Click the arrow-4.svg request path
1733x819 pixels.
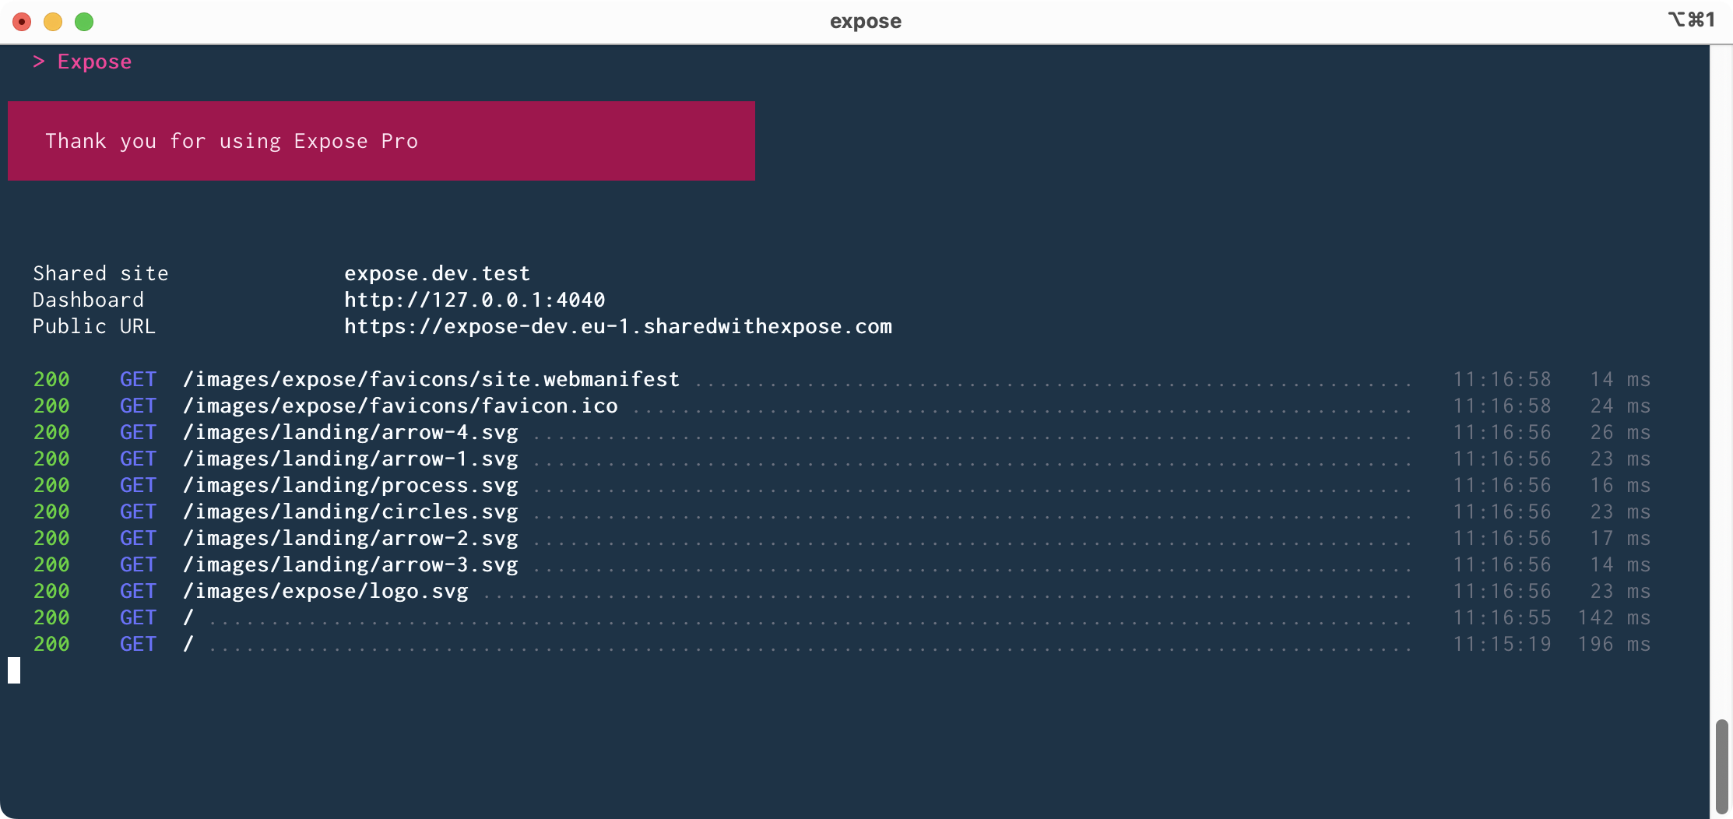[350, 432]
